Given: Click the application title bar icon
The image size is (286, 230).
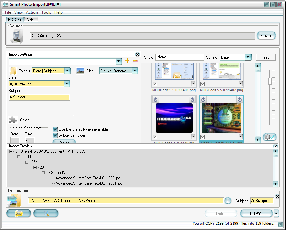Looking at the screenshot, I should click(x=5, y=4).
